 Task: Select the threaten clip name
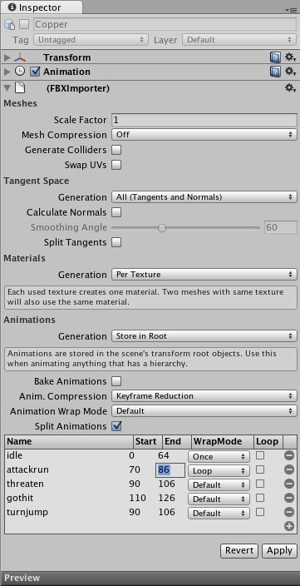pos(25,484)
